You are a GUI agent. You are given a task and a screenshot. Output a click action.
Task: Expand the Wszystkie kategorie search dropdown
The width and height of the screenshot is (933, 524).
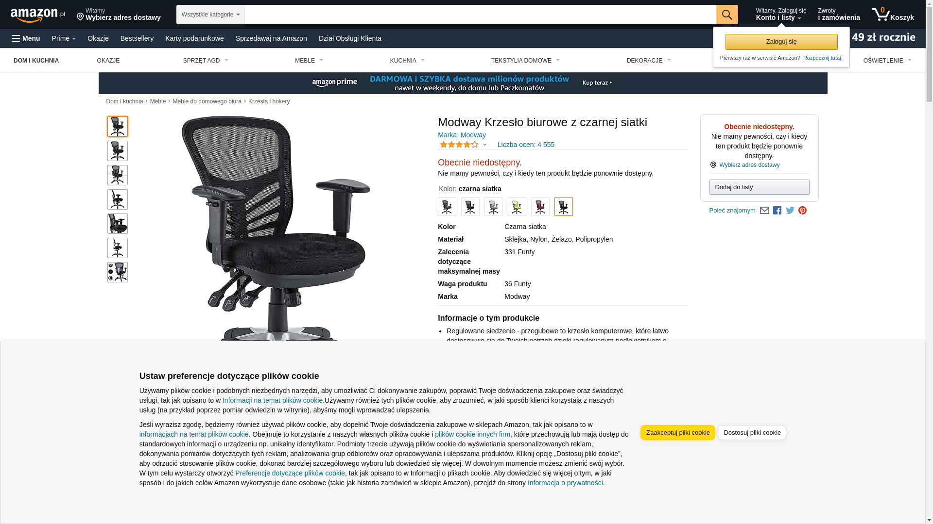pyautogui.click(x=210, y=15)
